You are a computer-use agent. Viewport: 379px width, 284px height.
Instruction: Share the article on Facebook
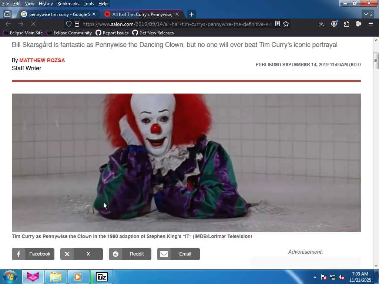[33, 254]
